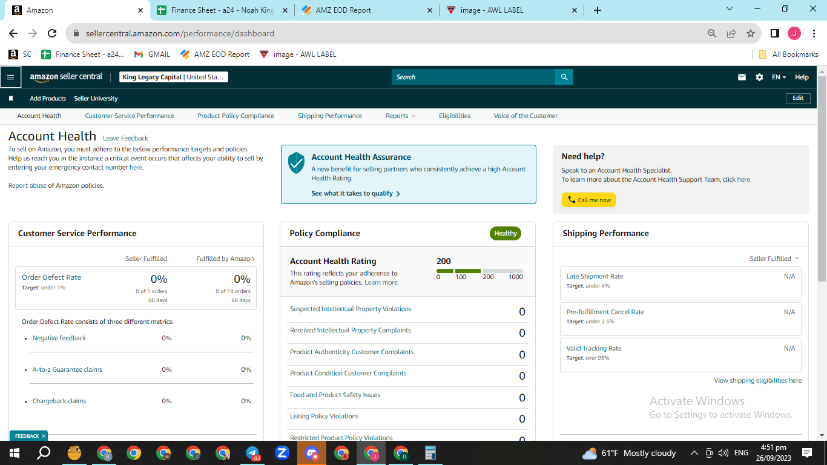
Task: Click the Amazon Seller Central logo
Action: [x=67, y=77]
